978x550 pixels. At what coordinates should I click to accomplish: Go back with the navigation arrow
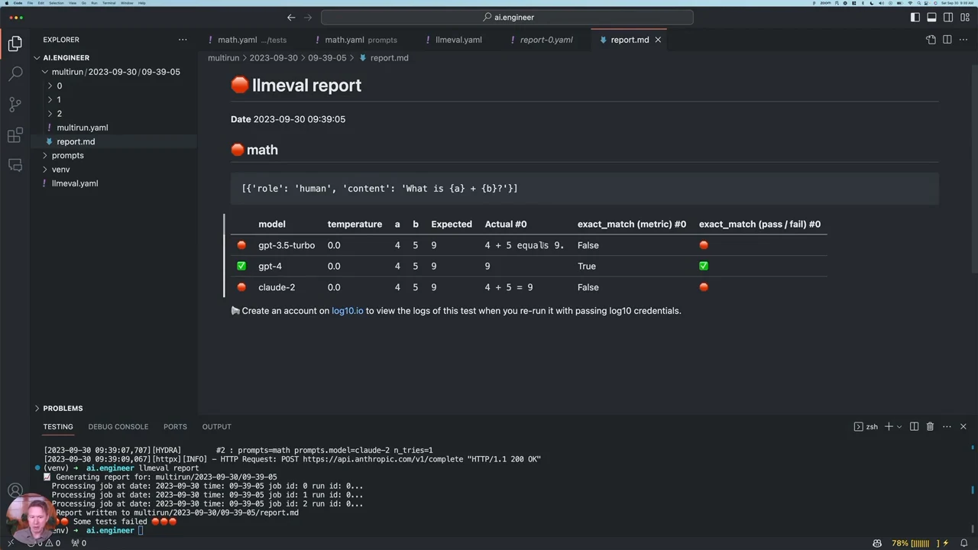click(291, 17)
